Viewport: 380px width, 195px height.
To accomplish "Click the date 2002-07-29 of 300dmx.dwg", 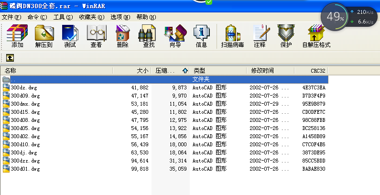I will 264,104.
